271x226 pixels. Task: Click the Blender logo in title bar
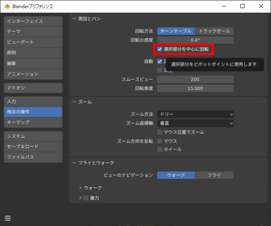7,7
